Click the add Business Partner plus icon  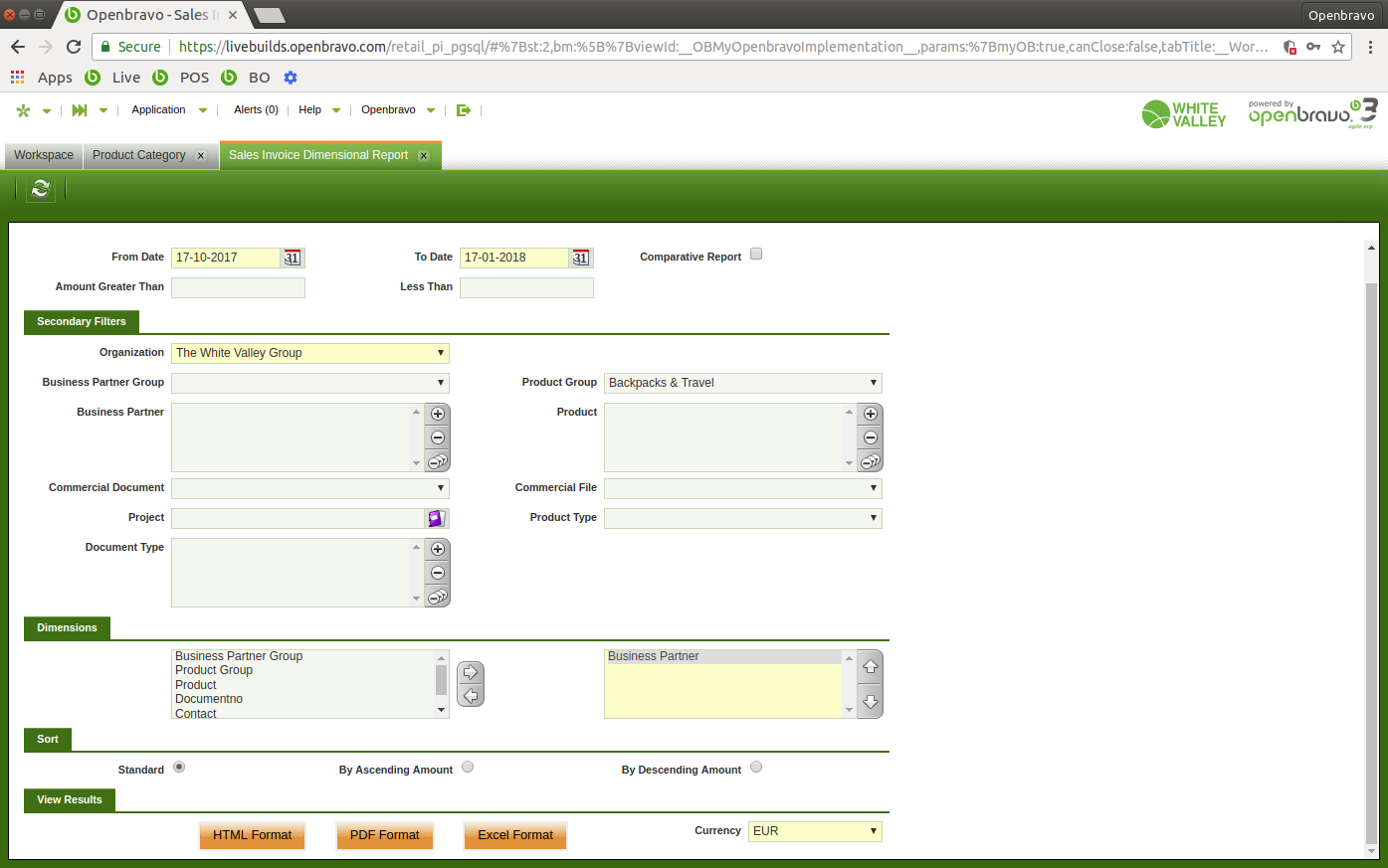tap(438, 414)
